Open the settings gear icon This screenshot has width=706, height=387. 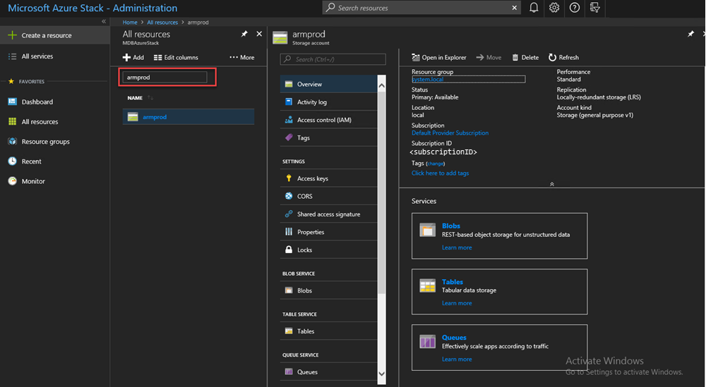pos(554,8)
